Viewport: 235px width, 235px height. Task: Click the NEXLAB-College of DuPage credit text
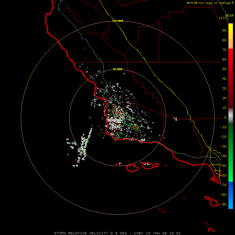[x=210, y=3]
